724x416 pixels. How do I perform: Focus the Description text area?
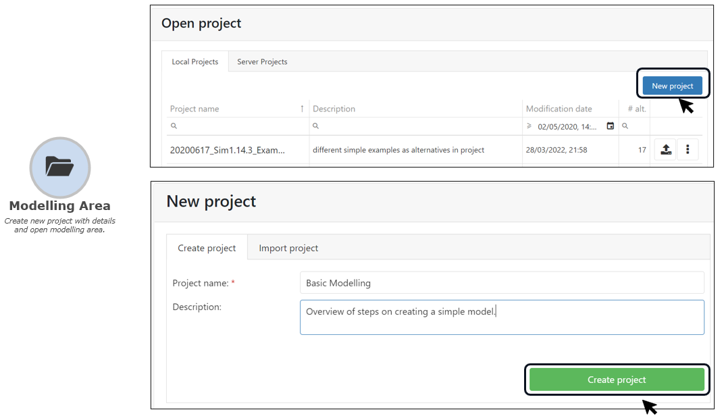[x=501, y=317]
